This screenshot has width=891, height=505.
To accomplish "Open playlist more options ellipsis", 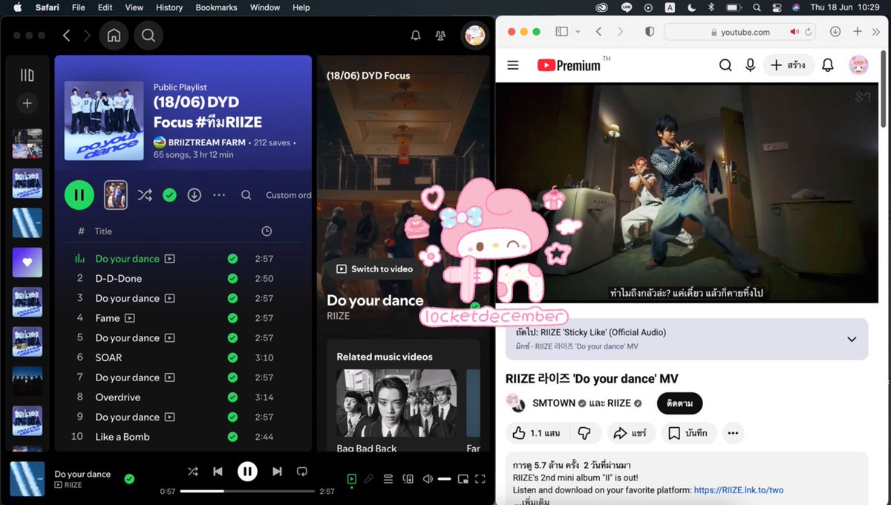I will pos(219,195).
